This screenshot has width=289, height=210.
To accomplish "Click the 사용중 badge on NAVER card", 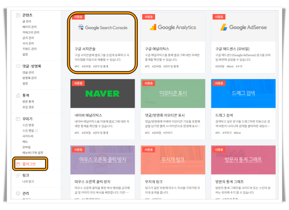I will coord(78,83).
